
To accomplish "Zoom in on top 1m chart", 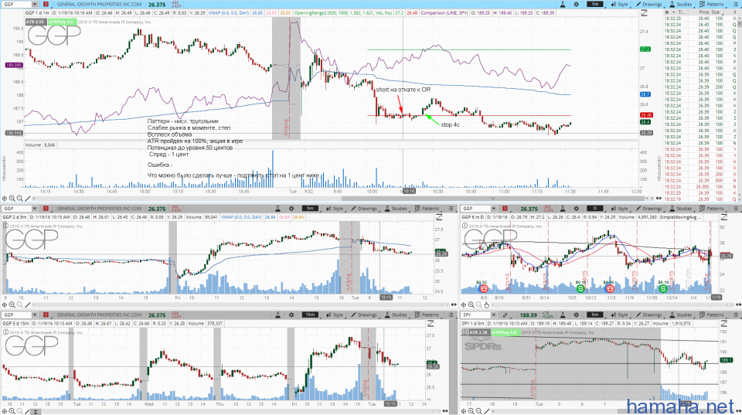I will 12,199.
